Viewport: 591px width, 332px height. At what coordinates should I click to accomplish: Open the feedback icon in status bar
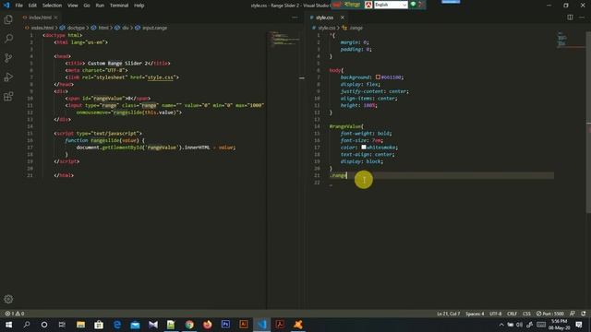point(573,314)
